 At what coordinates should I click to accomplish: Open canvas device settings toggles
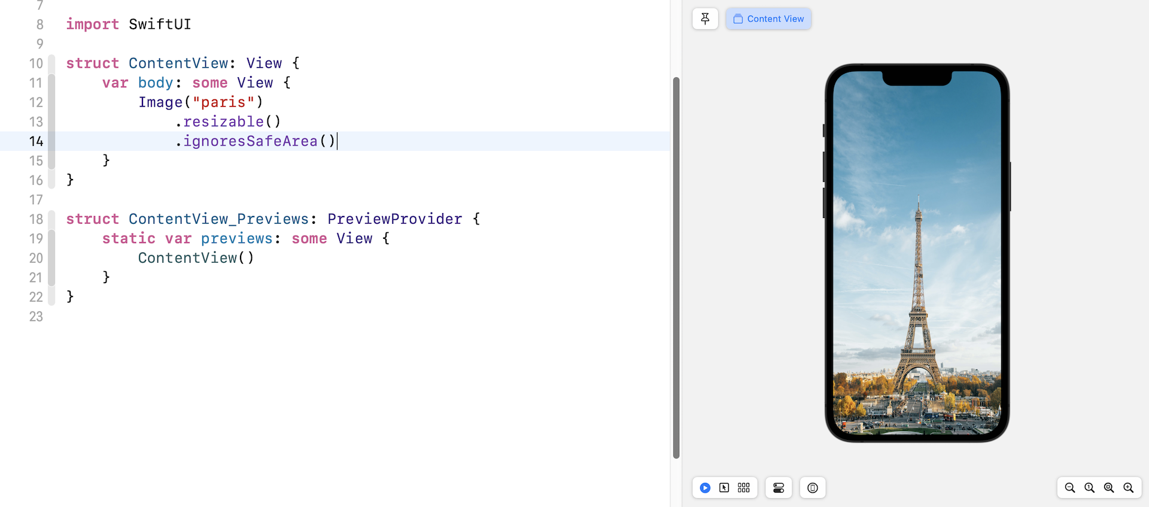pos(779,488)
